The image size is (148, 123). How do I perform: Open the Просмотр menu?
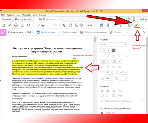[27, 15]
